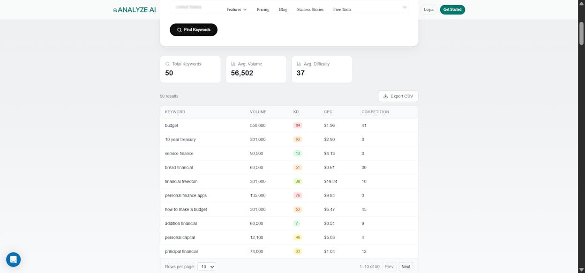Select the personal finance apps keyword row

pos(289,195)
